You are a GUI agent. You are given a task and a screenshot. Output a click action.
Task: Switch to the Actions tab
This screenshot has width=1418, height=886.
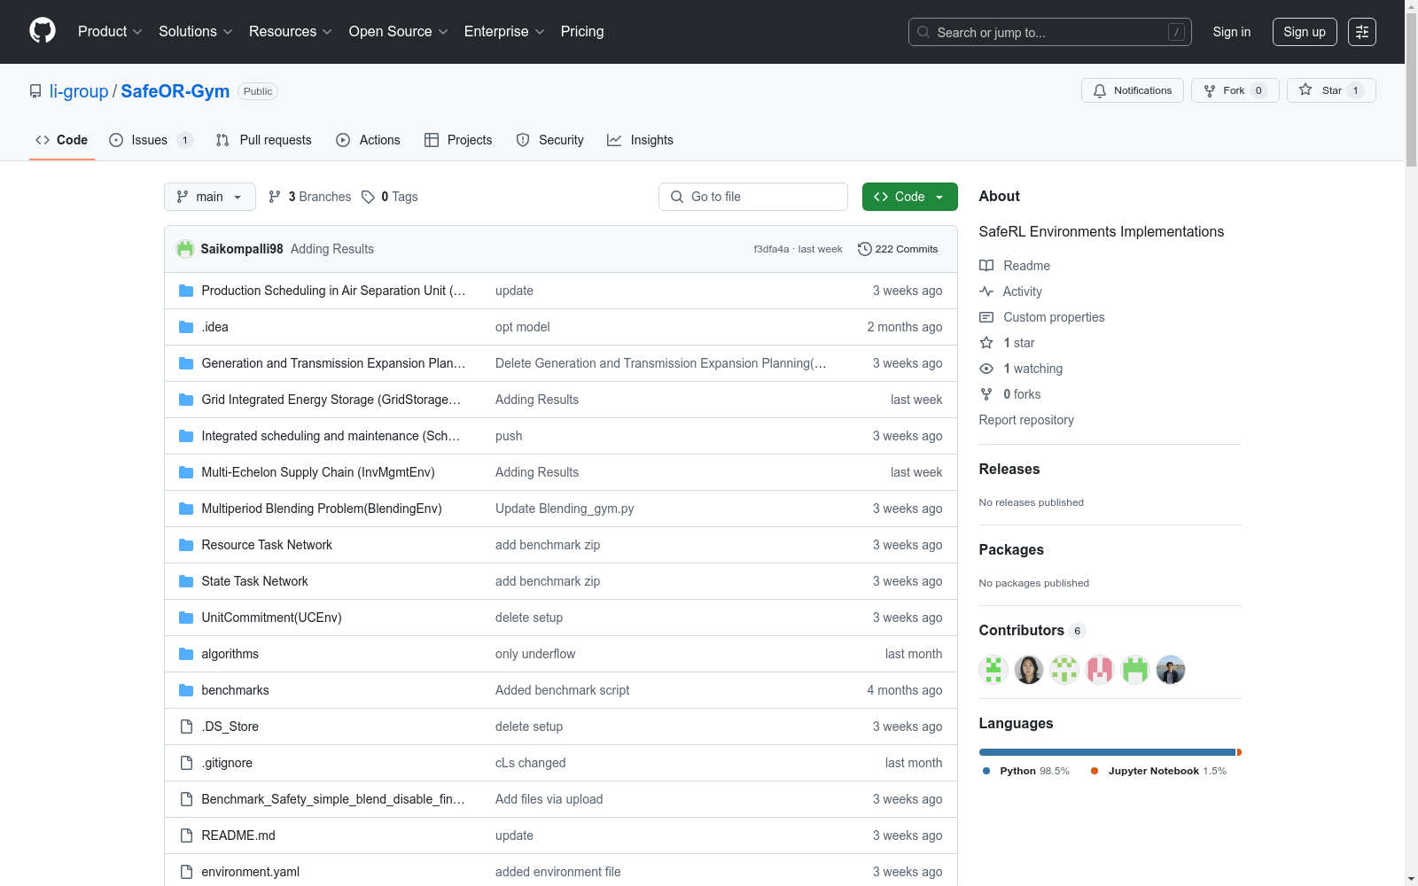[369, 140]
